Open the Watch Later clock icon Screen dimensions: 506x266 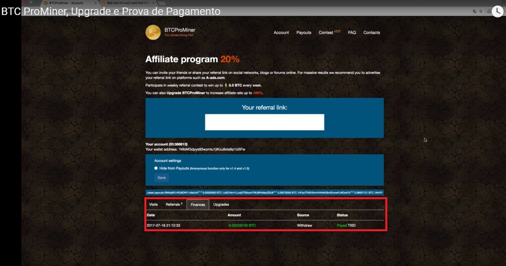pos(497,11)
